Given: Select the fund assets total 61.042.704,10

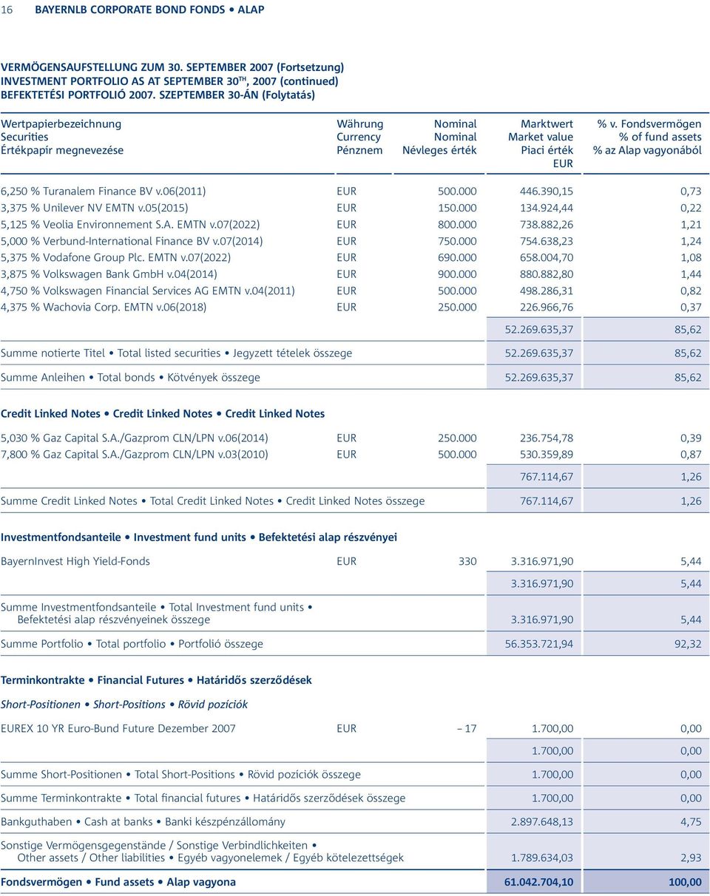Looking at the screenshot, I should pyautogui.click(x=538, y=883).
